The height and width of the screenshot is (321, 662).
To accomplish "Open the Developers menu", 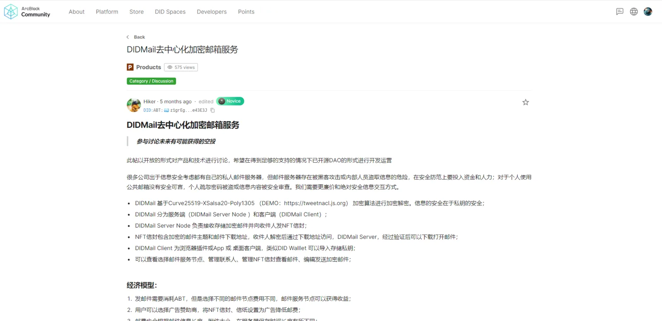I will pos(212,12).
